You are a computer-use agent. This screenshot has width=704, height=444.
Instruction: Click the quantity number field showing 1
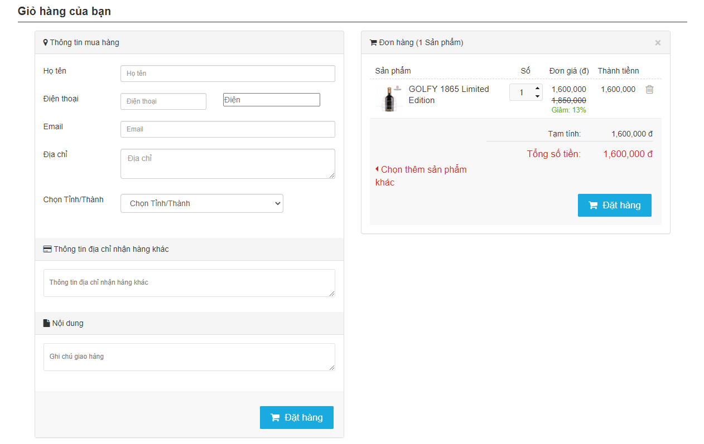click(522, 92)
